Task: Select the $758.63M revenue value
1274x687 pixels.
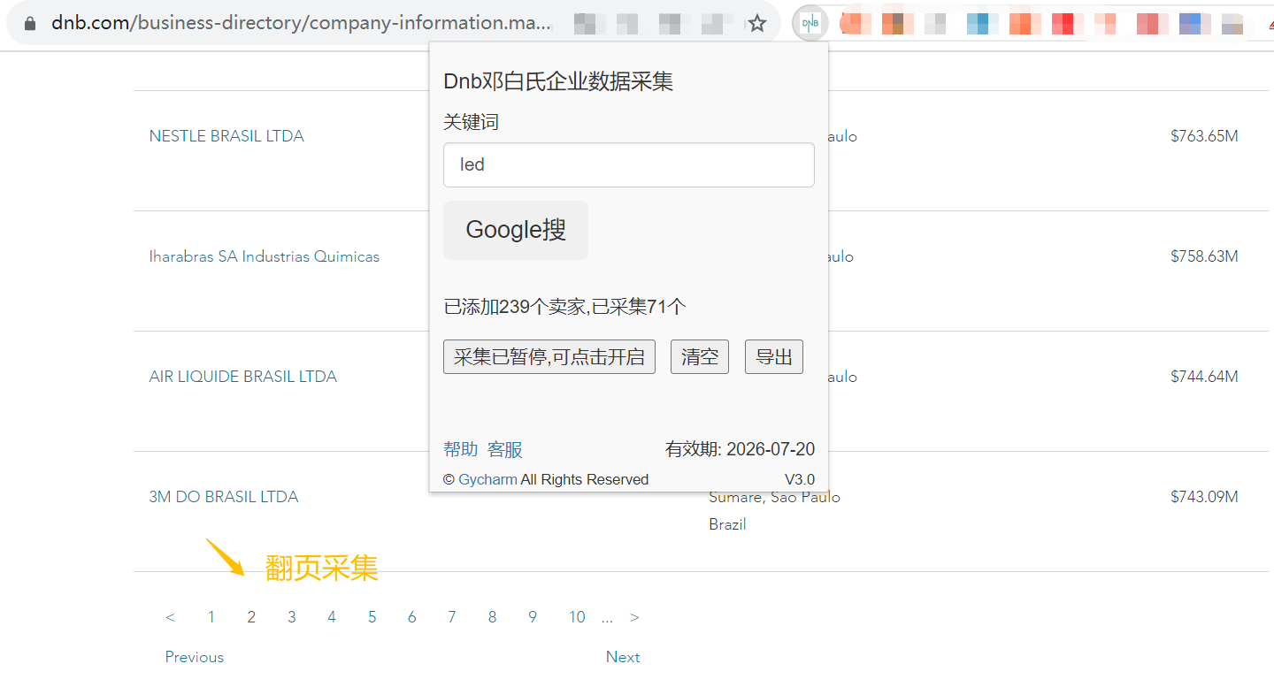Action: [1204, 256]
